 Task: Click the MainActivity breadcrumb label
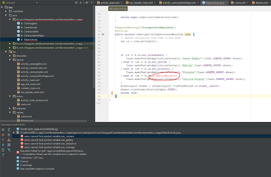(x=118, y=8)
